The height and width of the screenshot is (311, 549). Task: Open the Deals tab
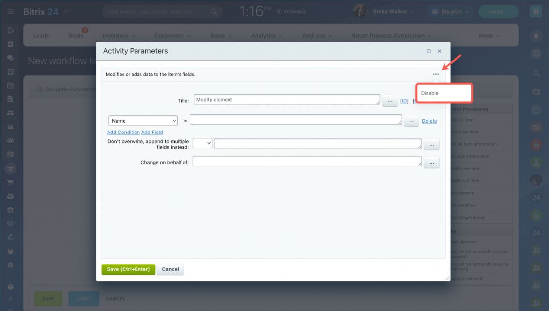(x=76, y=35)
